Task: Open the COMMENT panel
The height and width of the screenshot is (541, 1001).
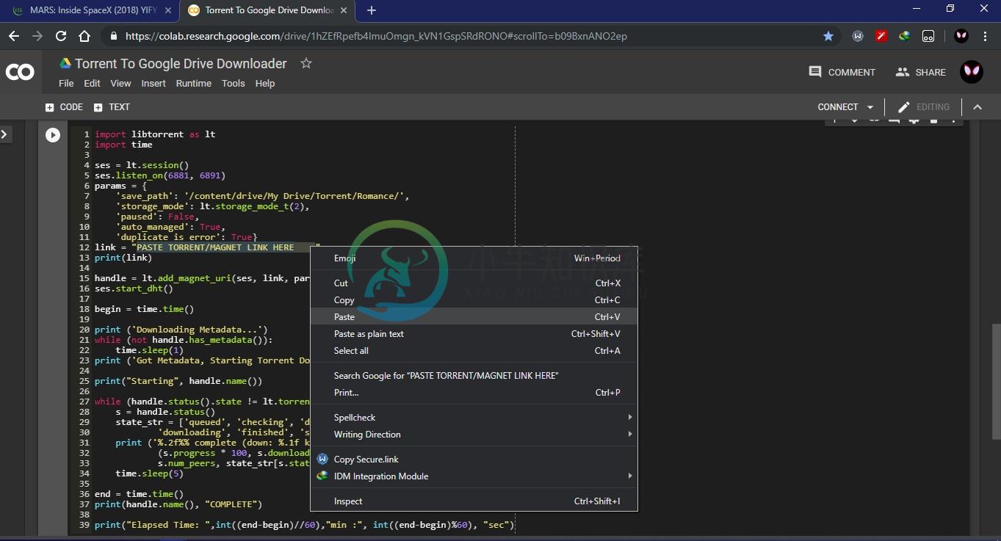Action: [842, 72]
